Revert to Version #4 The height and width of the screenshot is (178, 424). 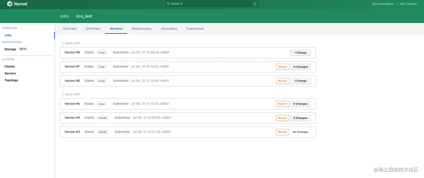282,118
